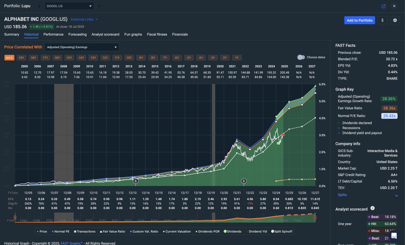This screenshot has width=405, height=245.
Task: Open the Financials tab
Action: coord(180,34)
